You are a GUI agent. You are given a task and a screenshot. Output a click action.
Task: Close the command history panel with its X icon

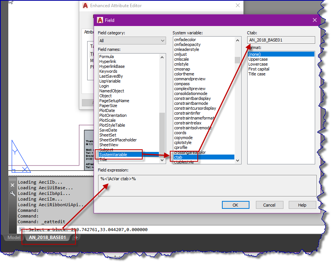[12, 185]
